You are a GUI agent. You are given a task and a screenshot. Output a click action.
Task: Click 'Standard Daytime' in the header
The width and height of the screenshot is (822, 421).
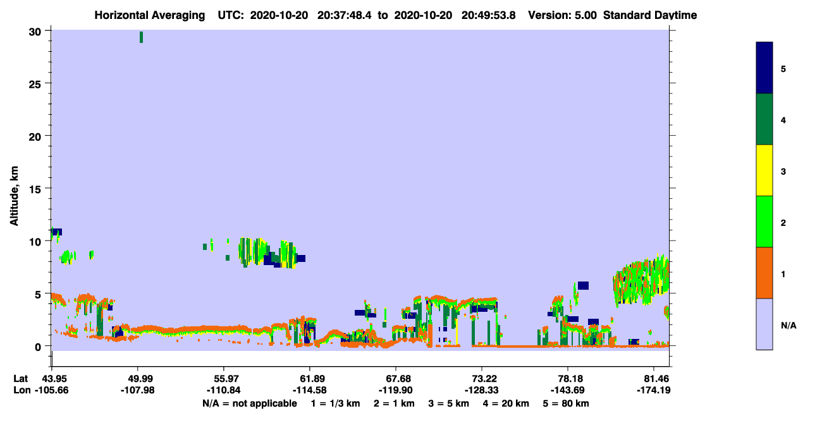tap(650, 15)
